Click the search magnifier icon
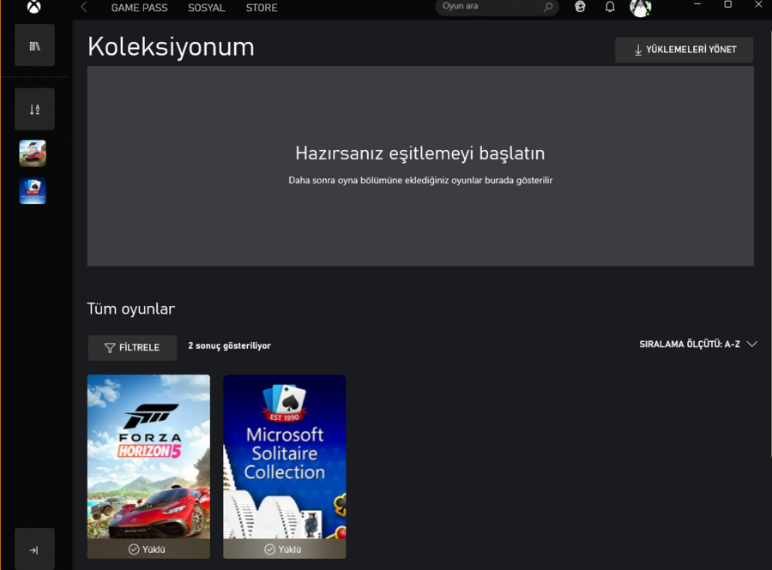The width and height of the screenshot is (772, 570). point(548,7)
